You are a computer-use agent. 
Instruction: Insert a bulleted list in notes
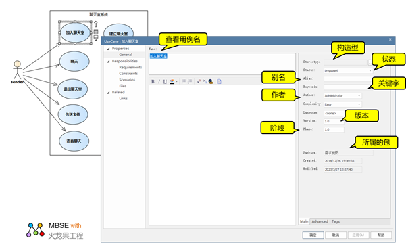184,81
